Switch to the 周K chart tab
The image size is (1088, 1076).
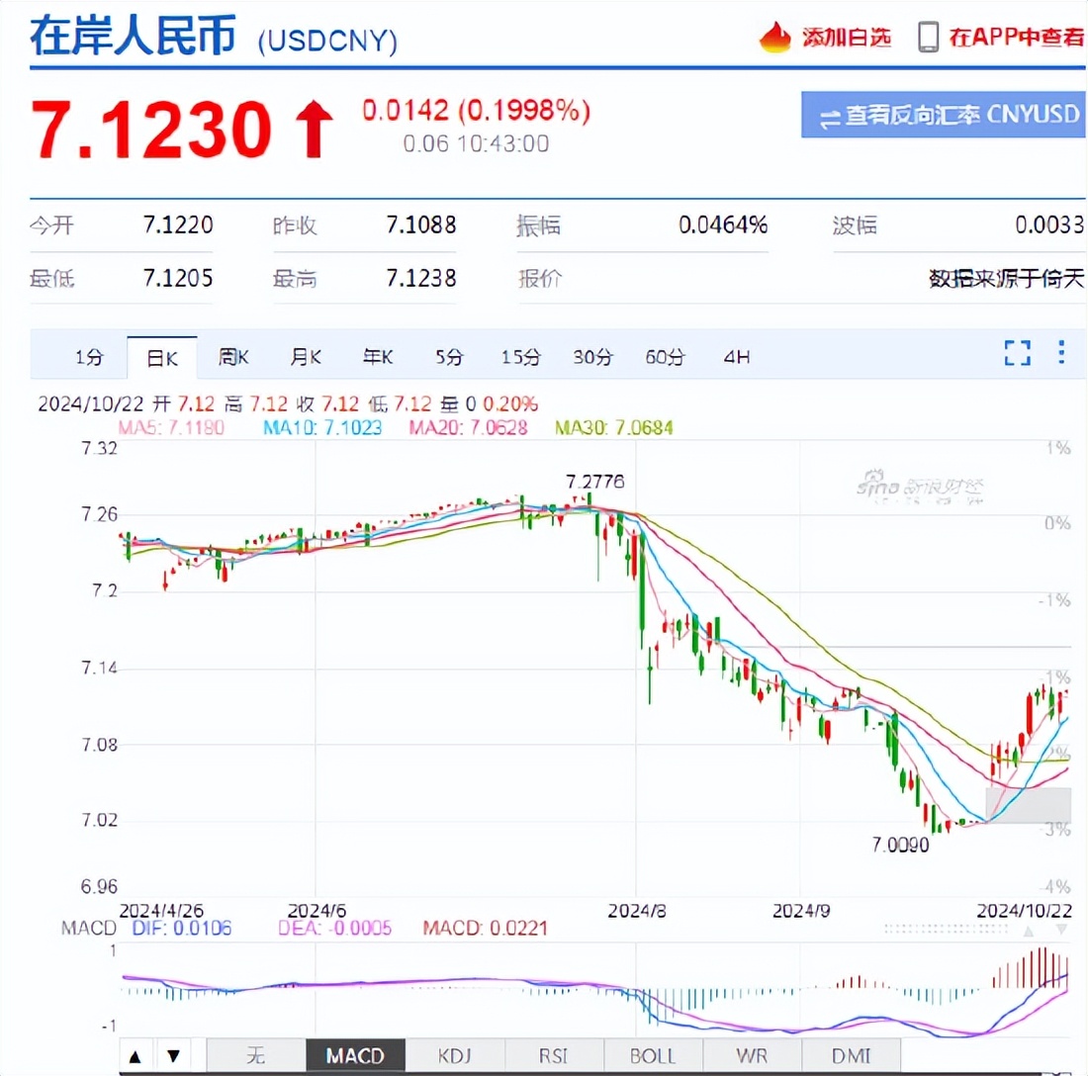point(233,357)
